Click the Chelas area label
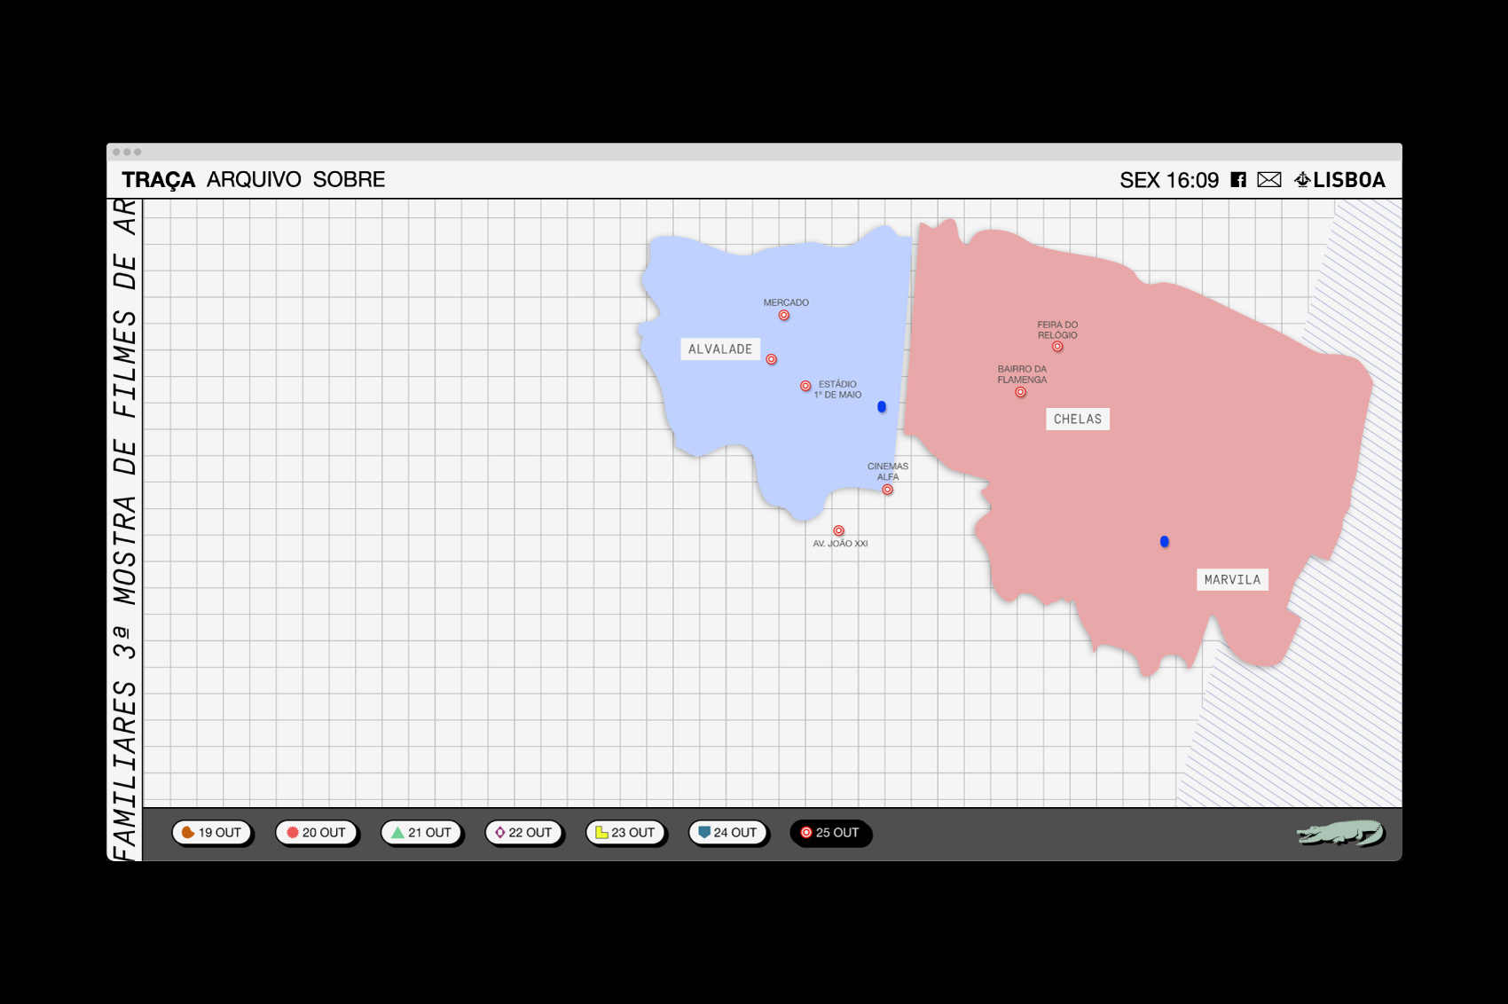The image size is (1508, 1004). pos(1077,420)
